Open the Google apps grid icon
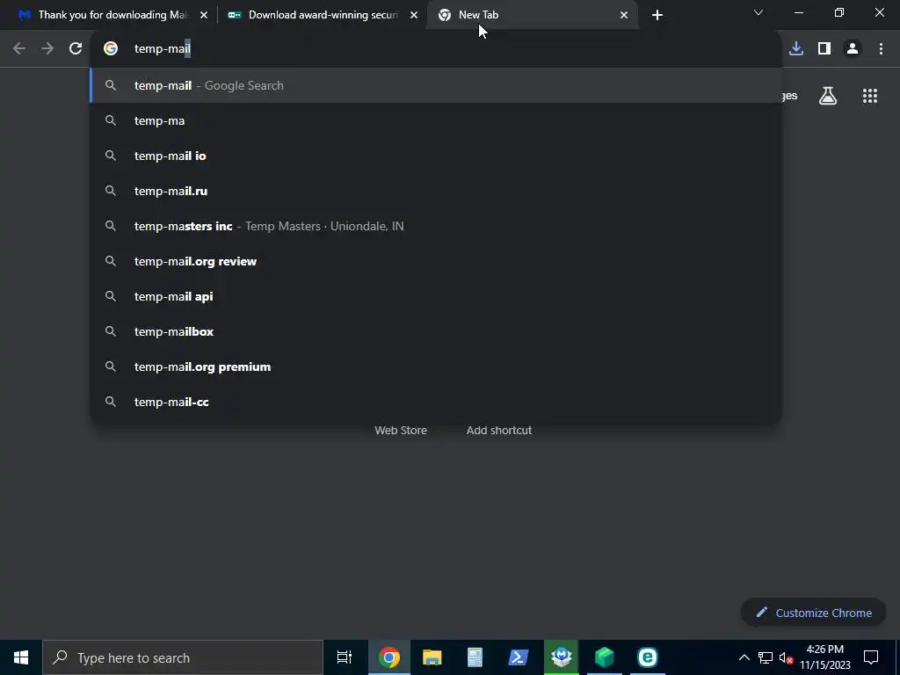Image resolution: width=900 pixels, height=675 pixels. pyautogui.click(x=869, y=96)
